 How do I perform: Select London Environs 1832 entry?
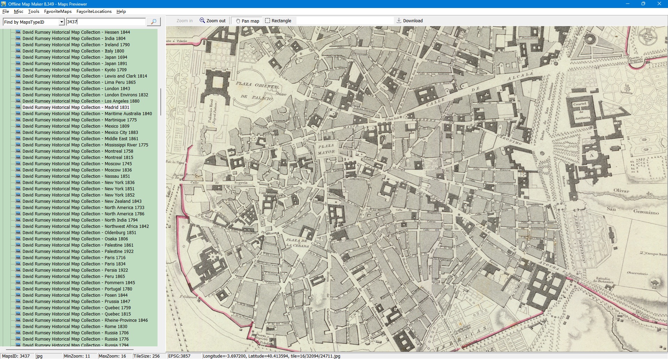point(85,95)
